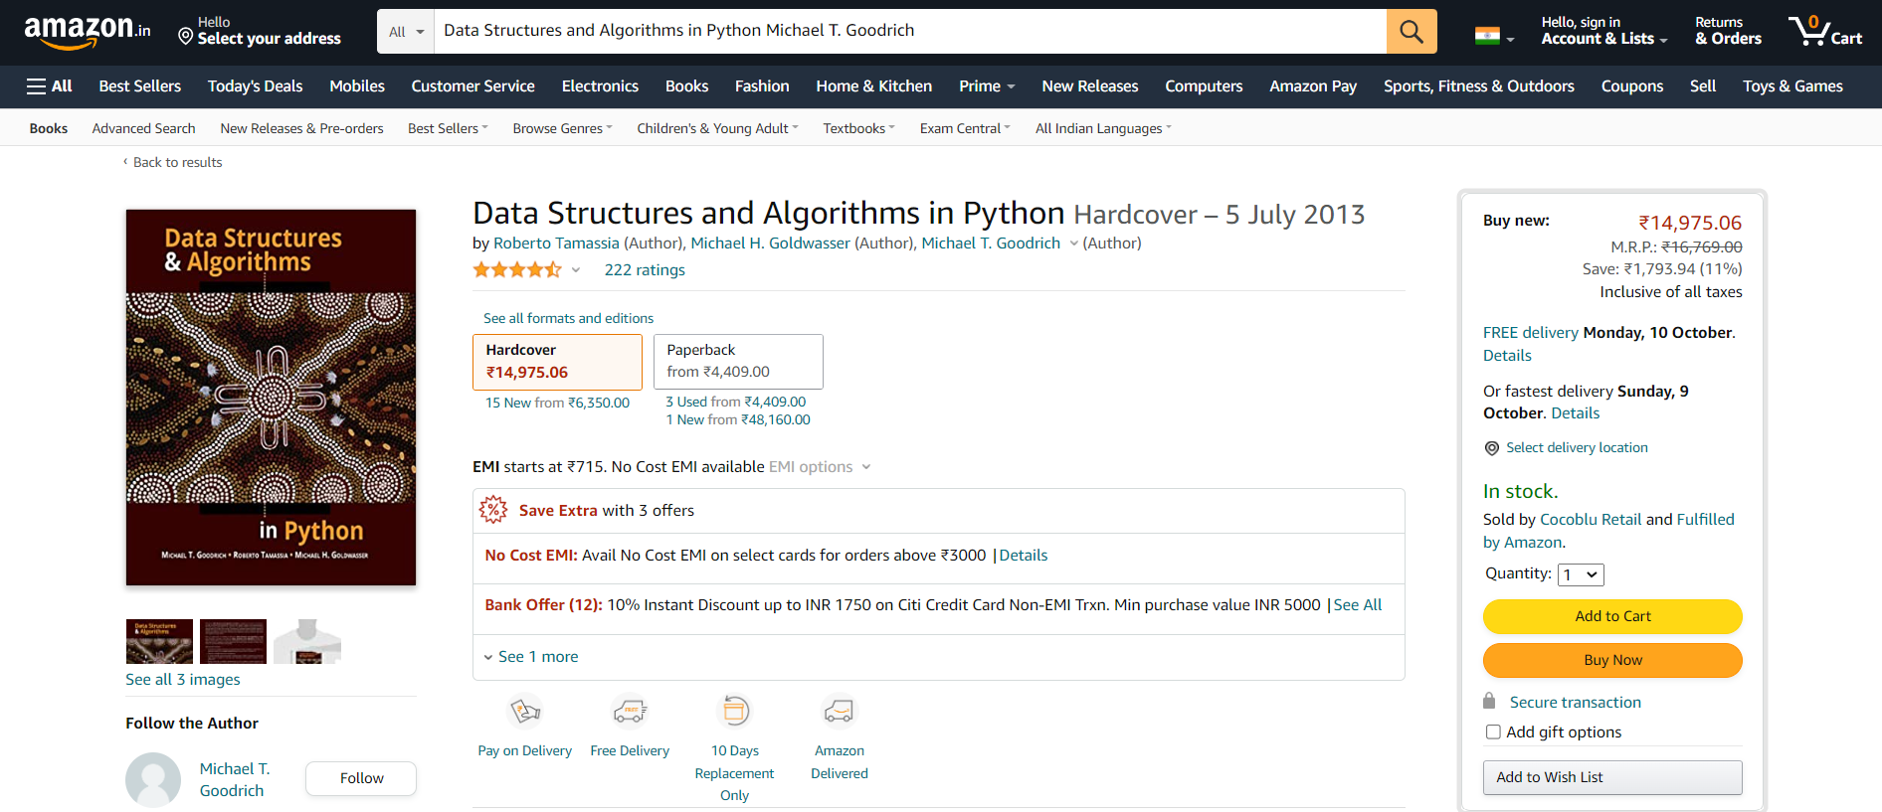Go to Electronics in navigation bar
The width and height of the screenshot is (1882, 812).
(x=600, y=86)
